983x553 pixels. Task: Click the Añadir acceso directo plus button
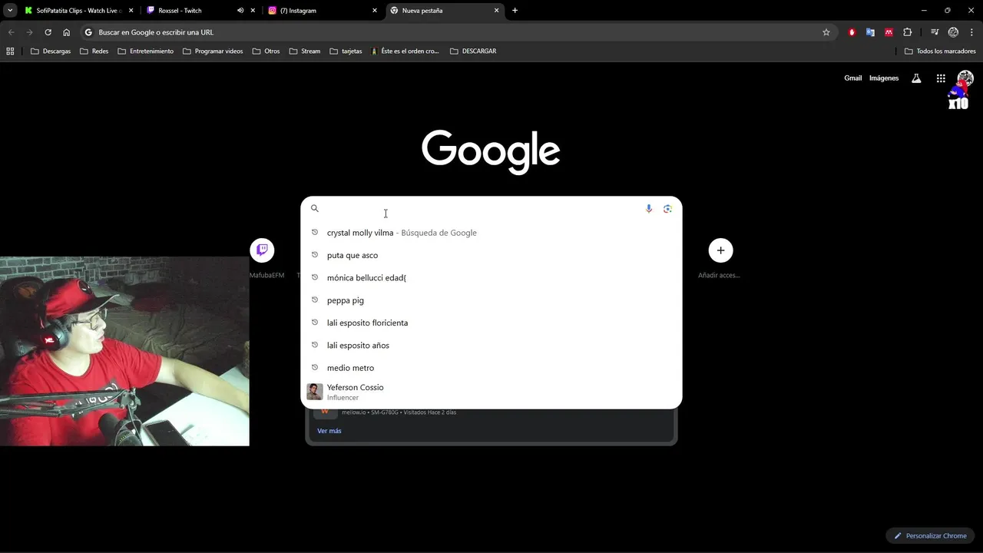pos(720,250)
